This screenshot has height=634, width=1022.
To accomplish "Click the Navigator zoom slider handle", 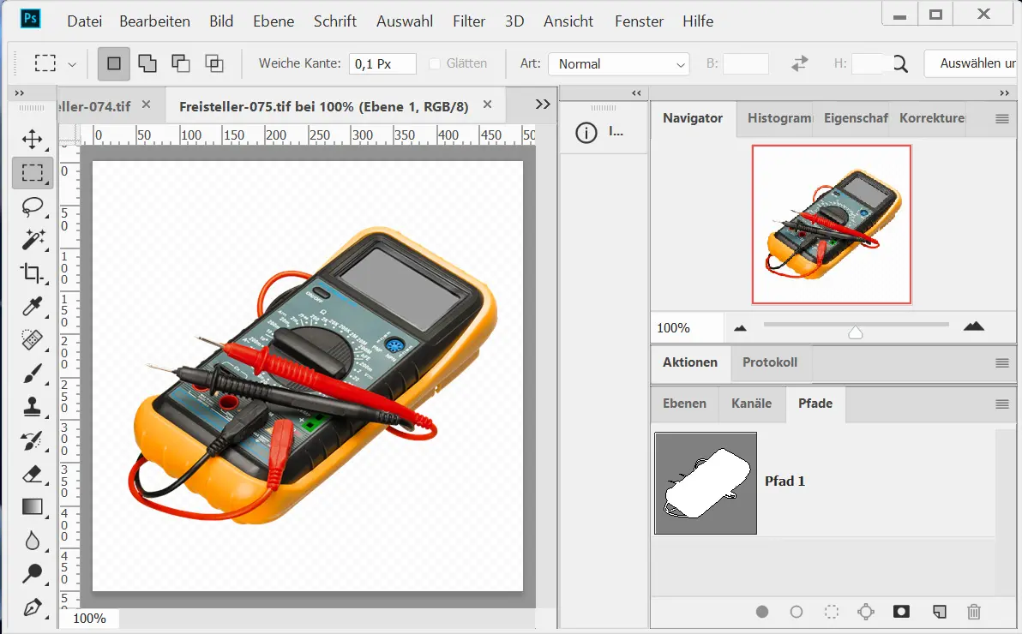I will click(x=855, y=332).
